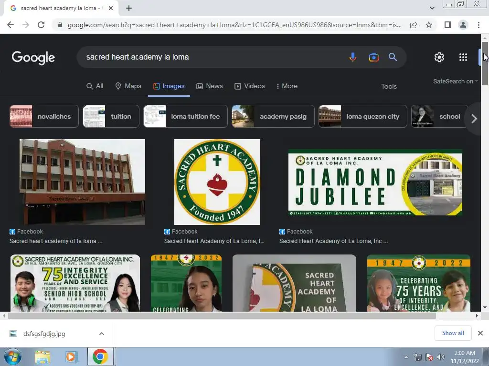Open the Chrome profile avatar menu
Screen dimensions: 489x366
coord(463,25)
